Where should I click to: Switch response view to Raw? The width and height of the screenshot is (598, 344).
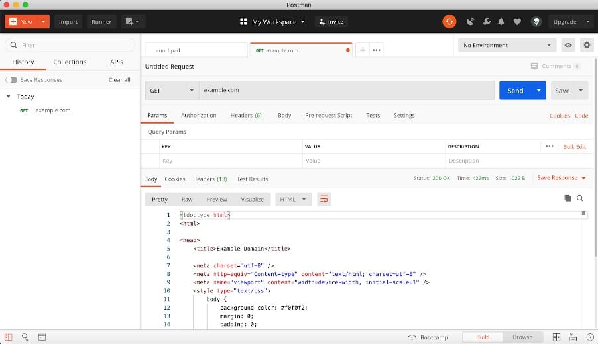(x=187, y=199)
